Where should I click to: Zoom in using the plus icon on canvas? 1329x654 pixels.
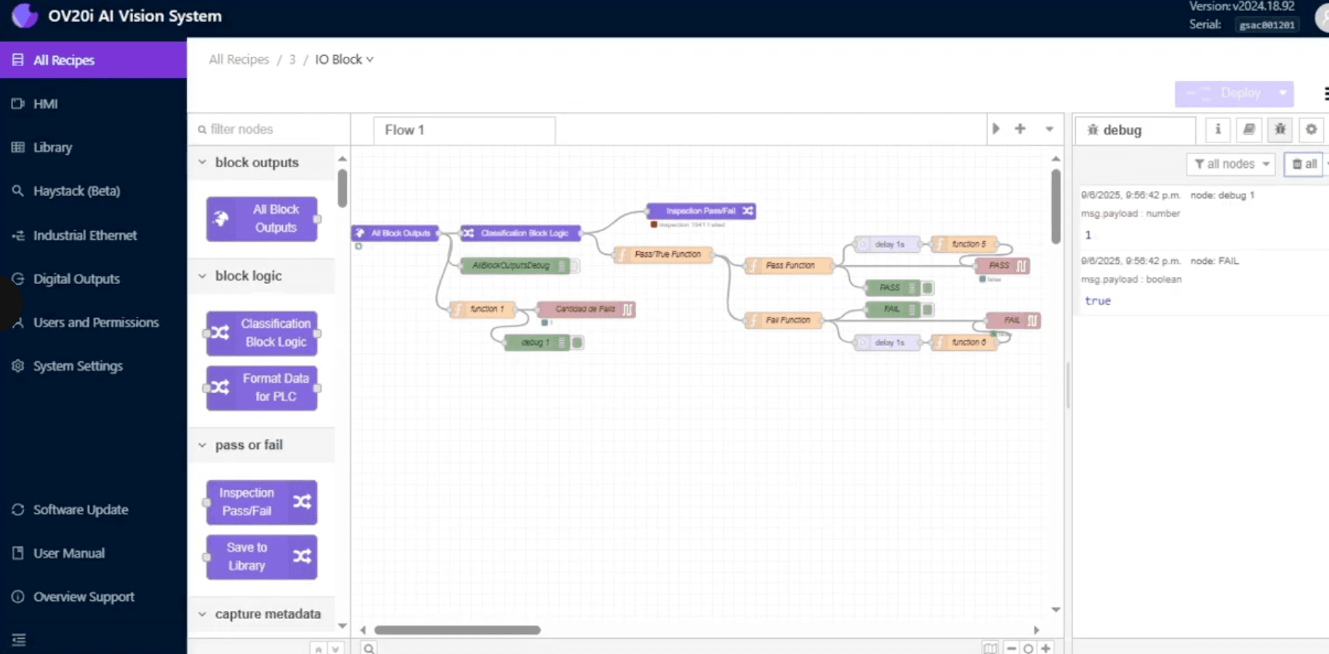tap(1046, 647)
